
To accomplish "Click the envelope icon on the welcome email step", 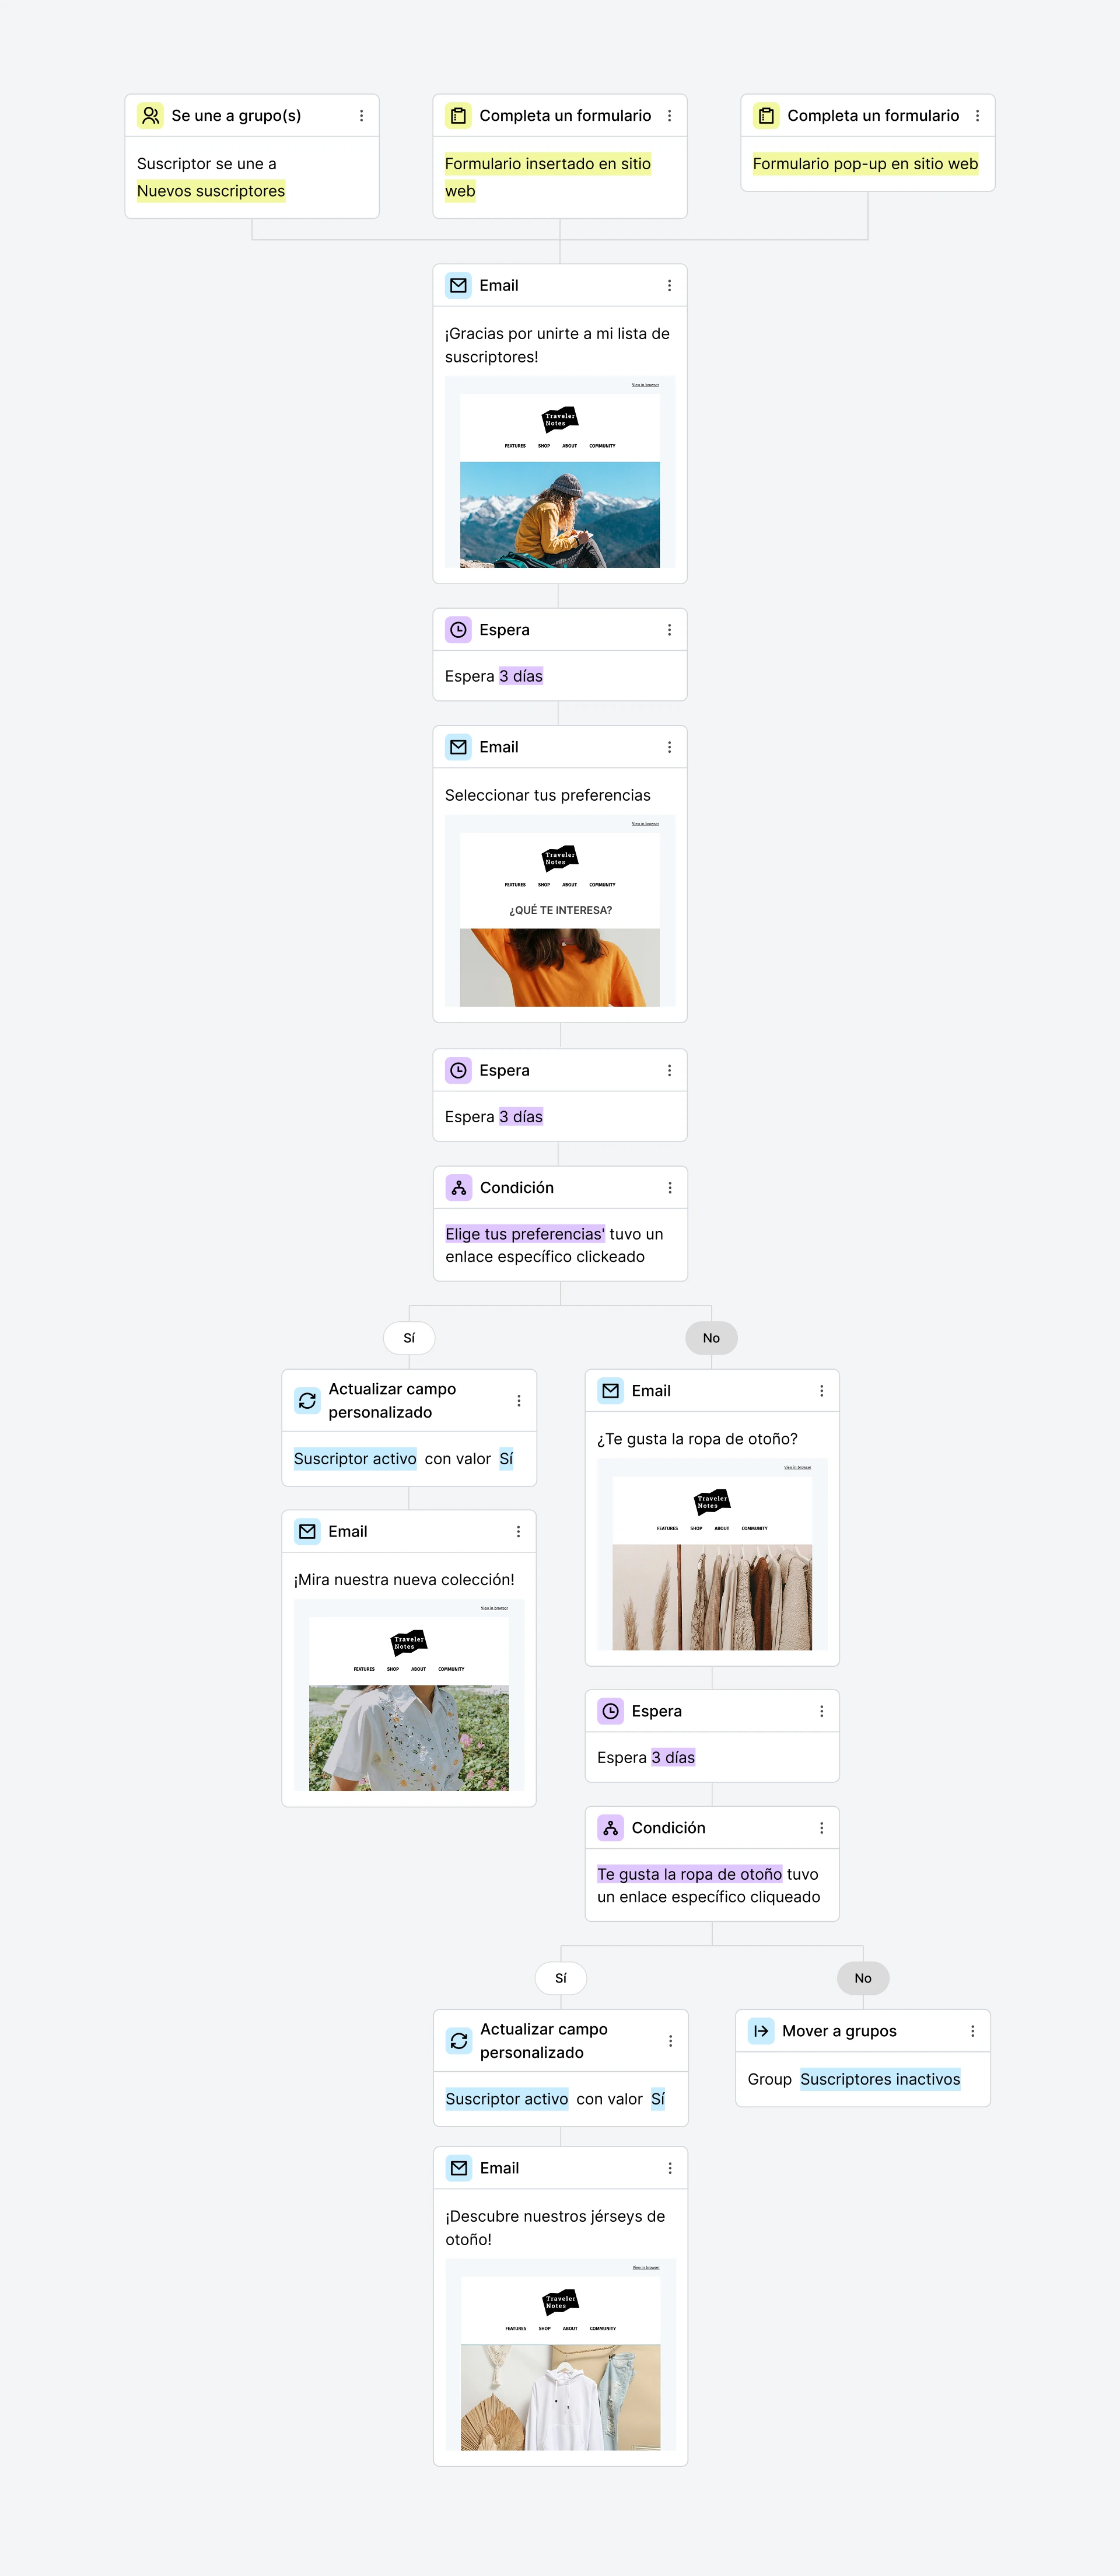I will [459, 286].
